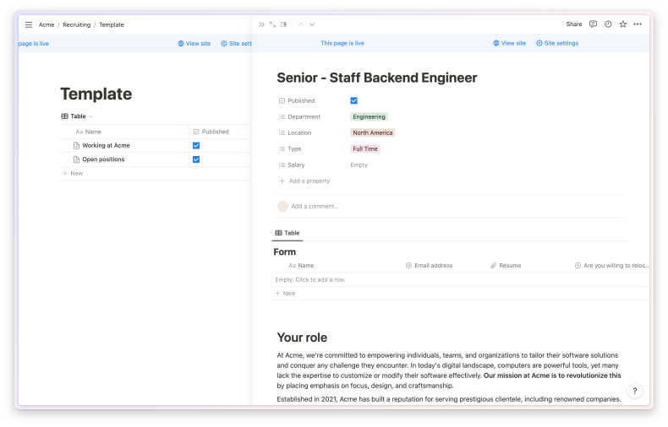Click the Add a comment field
Screen dimensions: 668x427
click(315, 206)
